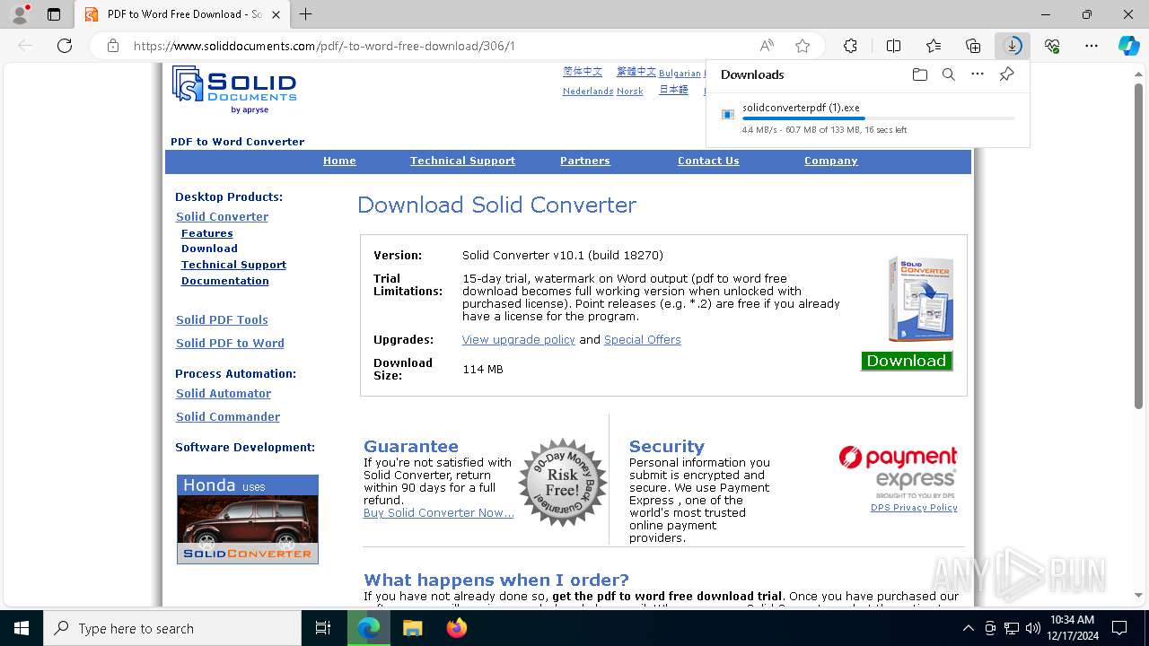This screenshot has height=646, width=1149.
Task: Open the Extensions puzzle icon
Action: (x=850, y=46)
